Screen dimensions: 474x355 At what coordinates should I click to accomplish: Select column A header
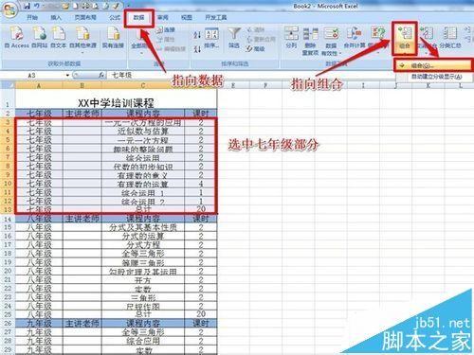39,85
